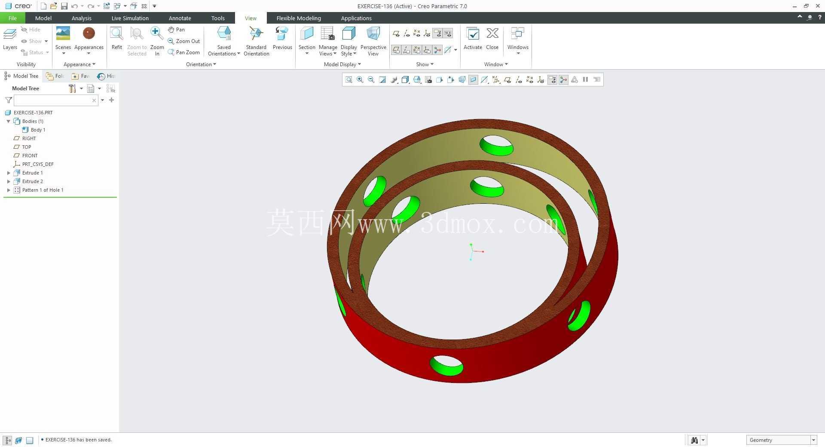This screenshot has height=447, width=825.
Task: Click the Refit icon in the graphics toolbar
Action: click(x=349, y=80)
